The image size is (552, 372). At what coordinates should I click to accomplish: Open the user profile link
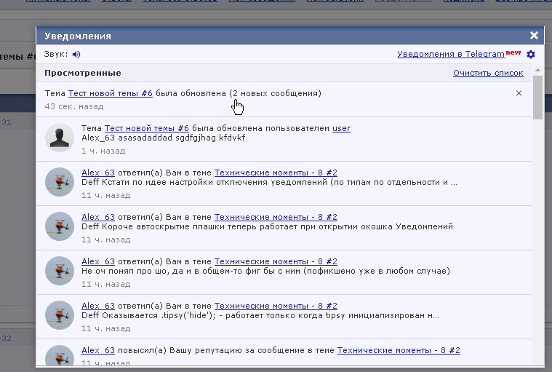click(x=341, y=128)
